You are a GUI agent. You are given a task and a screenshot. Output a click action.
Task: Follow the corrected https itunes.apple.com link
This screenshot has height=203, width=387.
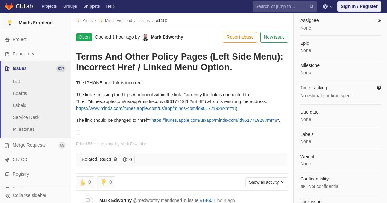tap(214, 120)
